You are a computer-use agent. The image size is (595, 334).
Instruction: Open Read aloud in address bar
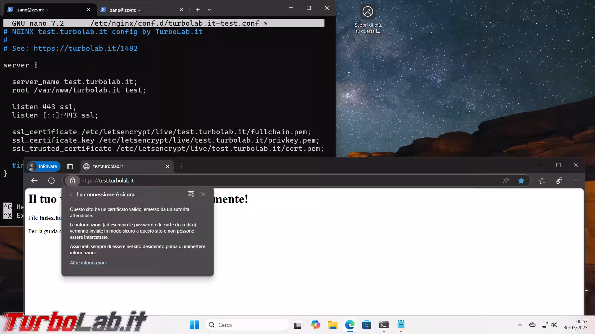506,181
